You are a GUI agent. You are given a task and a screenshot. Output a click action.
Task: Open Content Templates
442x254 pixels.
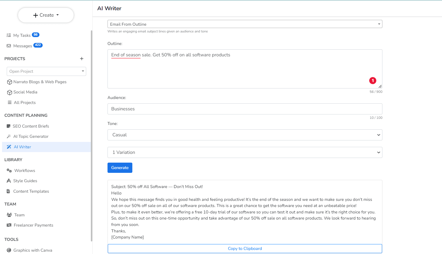tap(31, 191)
